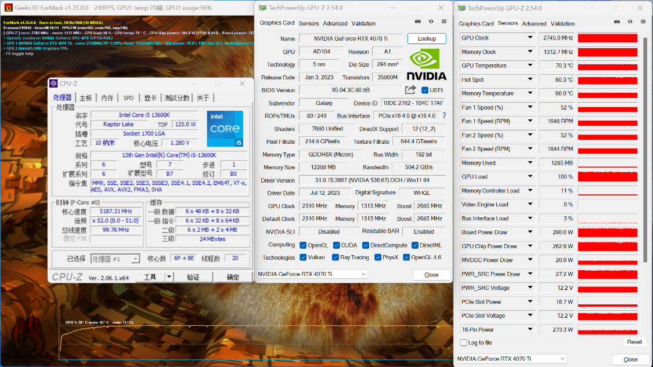This screenshot has width=653, height=367.
Task: Switch to Advanced tab in Graphics Card window
Action: tap(335, 23)
